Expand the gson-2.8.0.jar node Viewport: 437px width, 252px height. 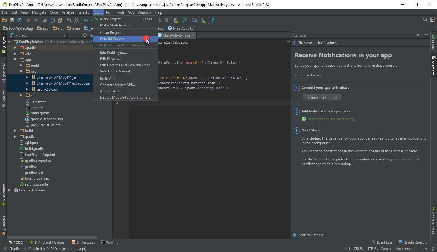(x=27, y=89)
